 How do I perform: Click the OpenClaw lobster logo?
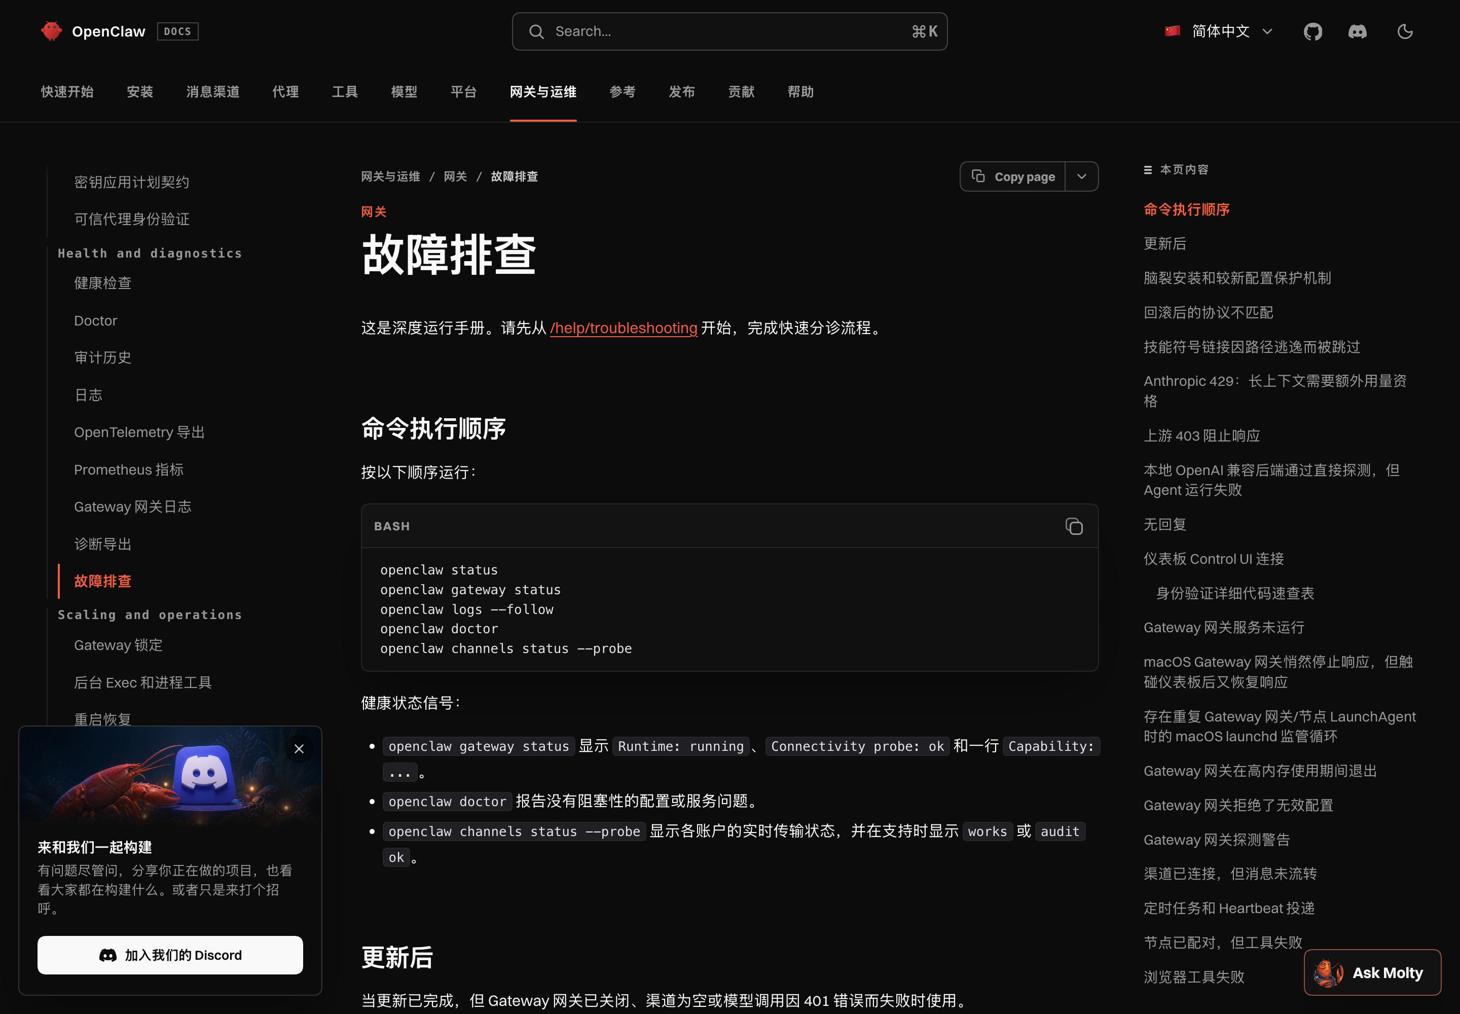[51, 31]
